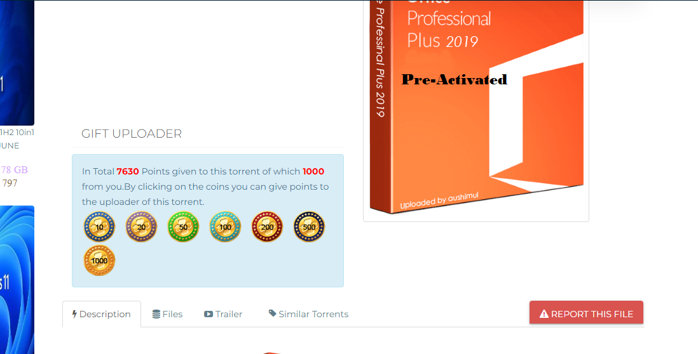Open the Description tab
This screenshot has height=354, width=698.
point(102,314)
